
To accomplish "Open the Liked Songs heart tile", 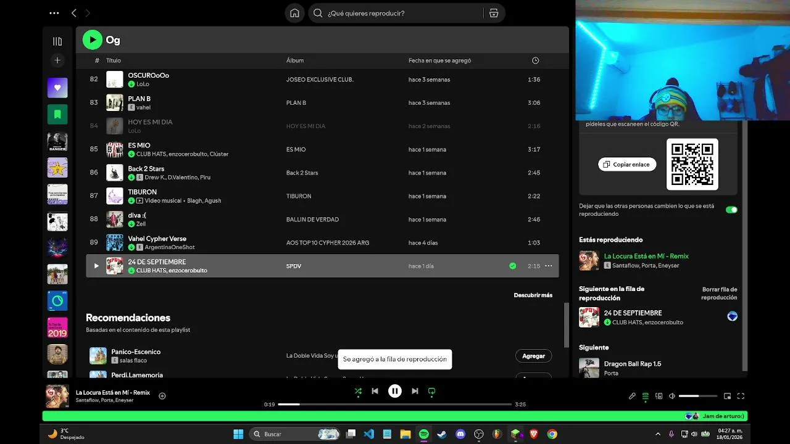I will (x=57, y=88).
